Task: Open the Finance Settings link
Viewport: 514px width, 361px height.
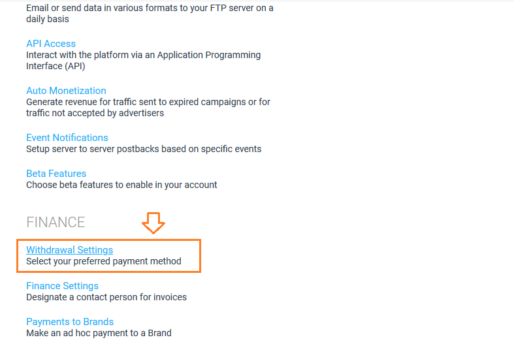Action: 62,286
